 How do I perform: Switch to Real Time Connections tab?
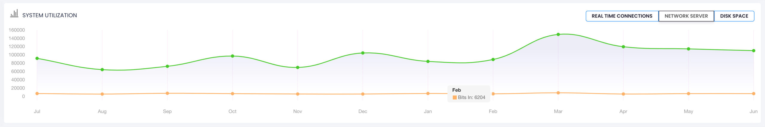622,16
